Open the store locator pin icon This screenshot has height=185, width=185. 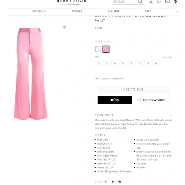pyautogui.click(x=176, y=2)
